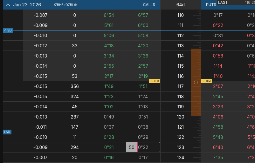
Task: Click strike price 113
Action: click(x=181, y=46)
